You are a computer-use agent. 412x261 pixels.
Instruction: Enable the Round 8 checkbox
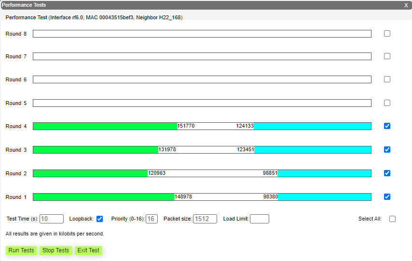coord(387,34)
